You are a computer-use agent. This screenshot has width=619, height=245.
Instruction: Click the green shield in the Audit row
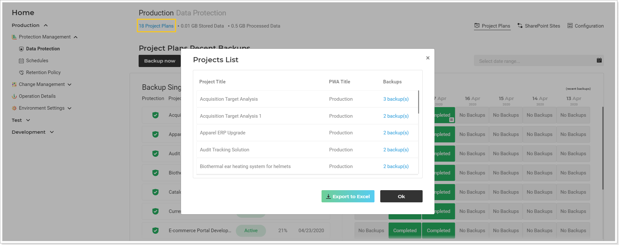pos(155,153)
